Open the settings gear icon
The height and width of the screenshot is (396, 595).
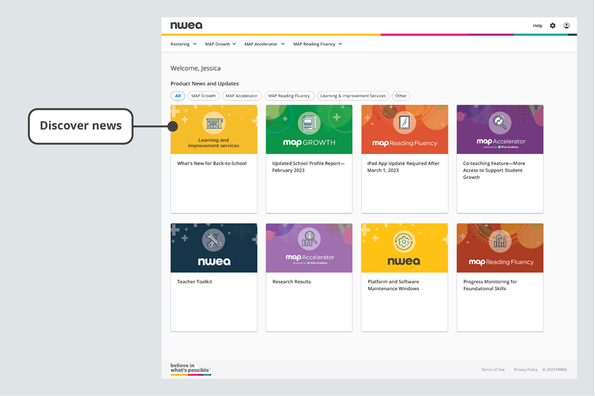(x=552, y=26)
